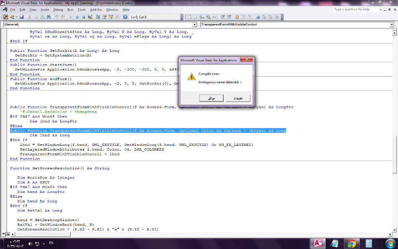
Task: Click List Properties/Methods icon in Edit toolbar
Action: point(189,17)
